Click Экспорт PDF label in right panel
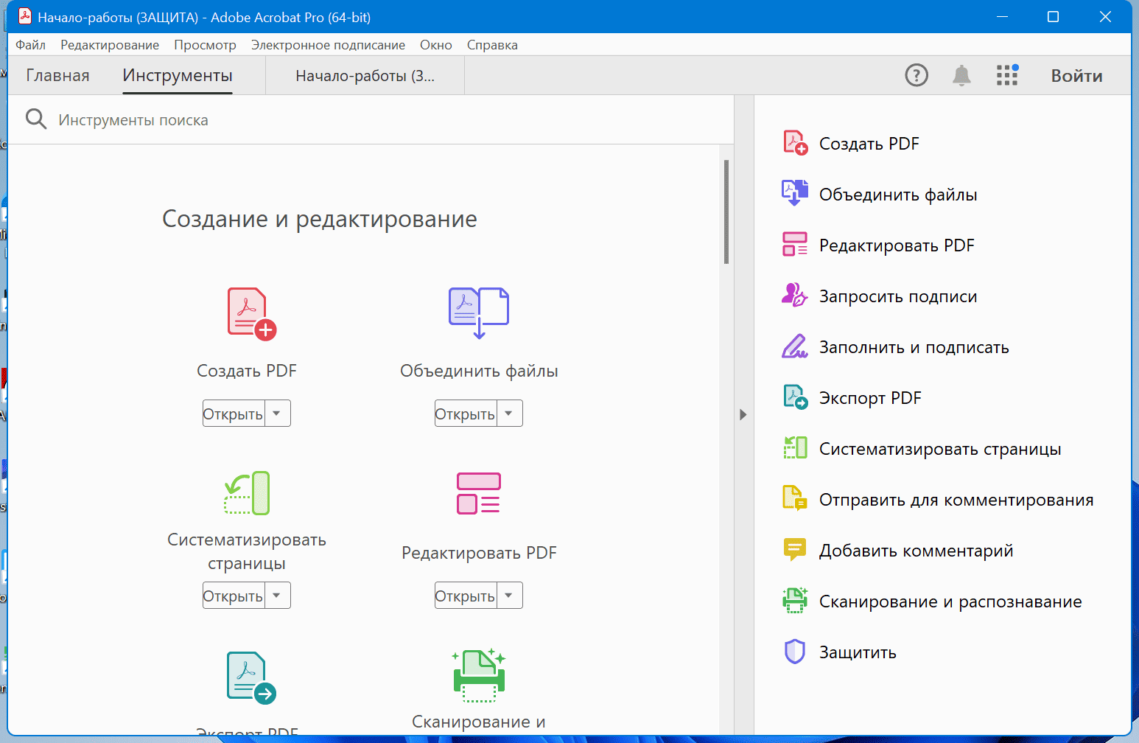 [870, 397]
